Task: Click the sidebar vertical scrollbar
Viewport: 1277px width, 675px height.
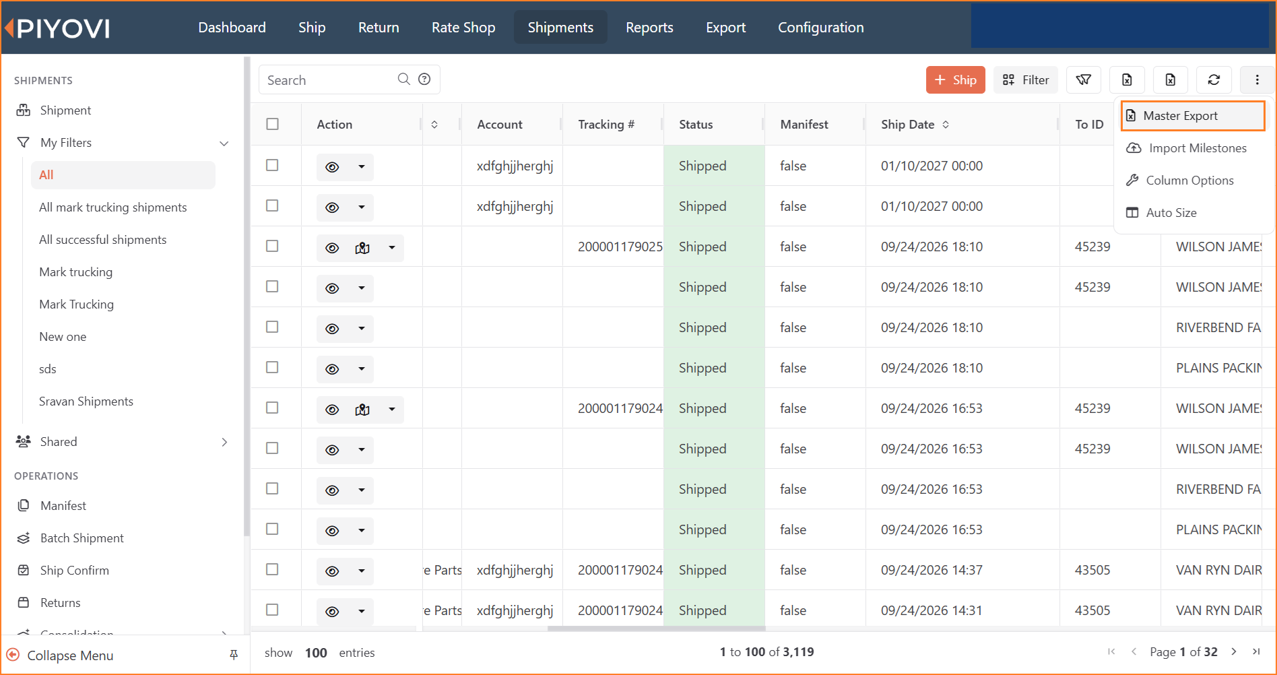Action: point(247,296)
